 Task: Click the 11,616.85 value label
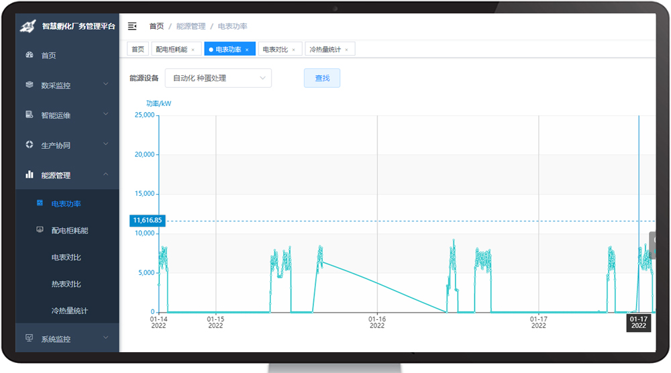point(147,220)
